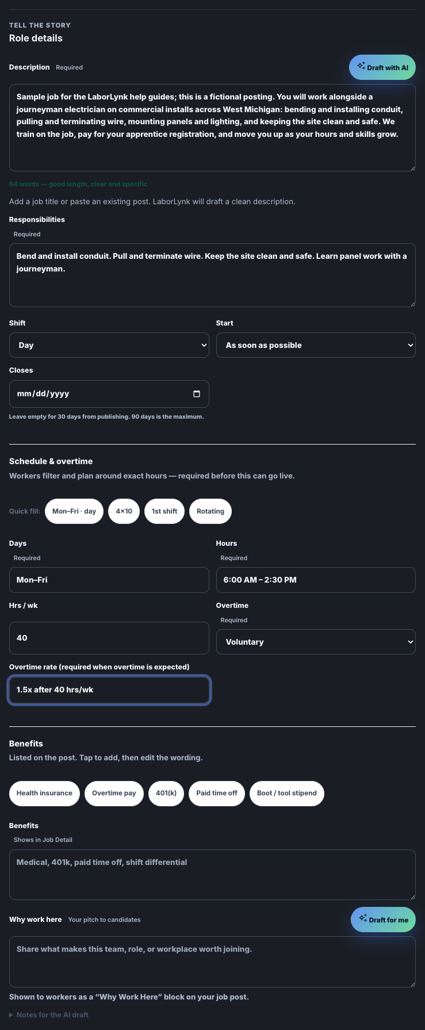425x1030 pixels.
Task: Open the Overtime dropdown showing Voluntary
Action: (x=316, y=642)
